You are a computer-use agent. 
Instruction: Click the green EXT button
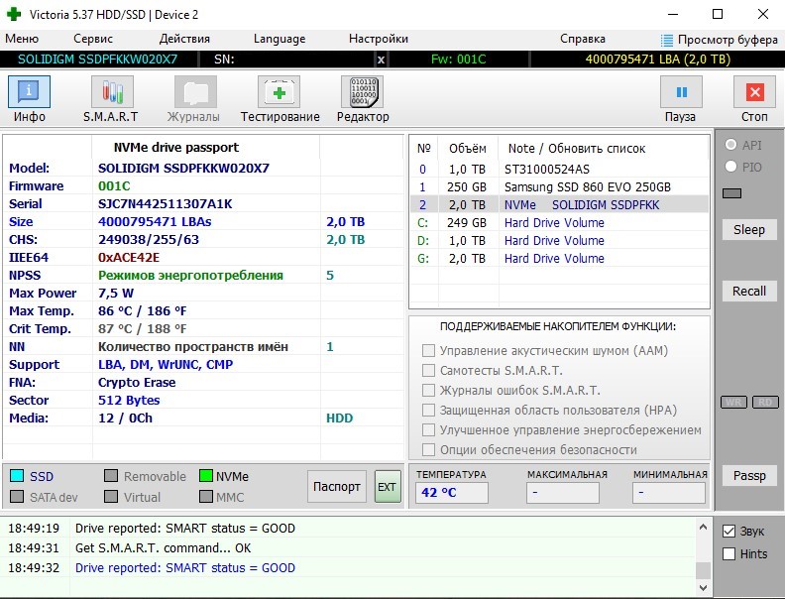[388, 486]
